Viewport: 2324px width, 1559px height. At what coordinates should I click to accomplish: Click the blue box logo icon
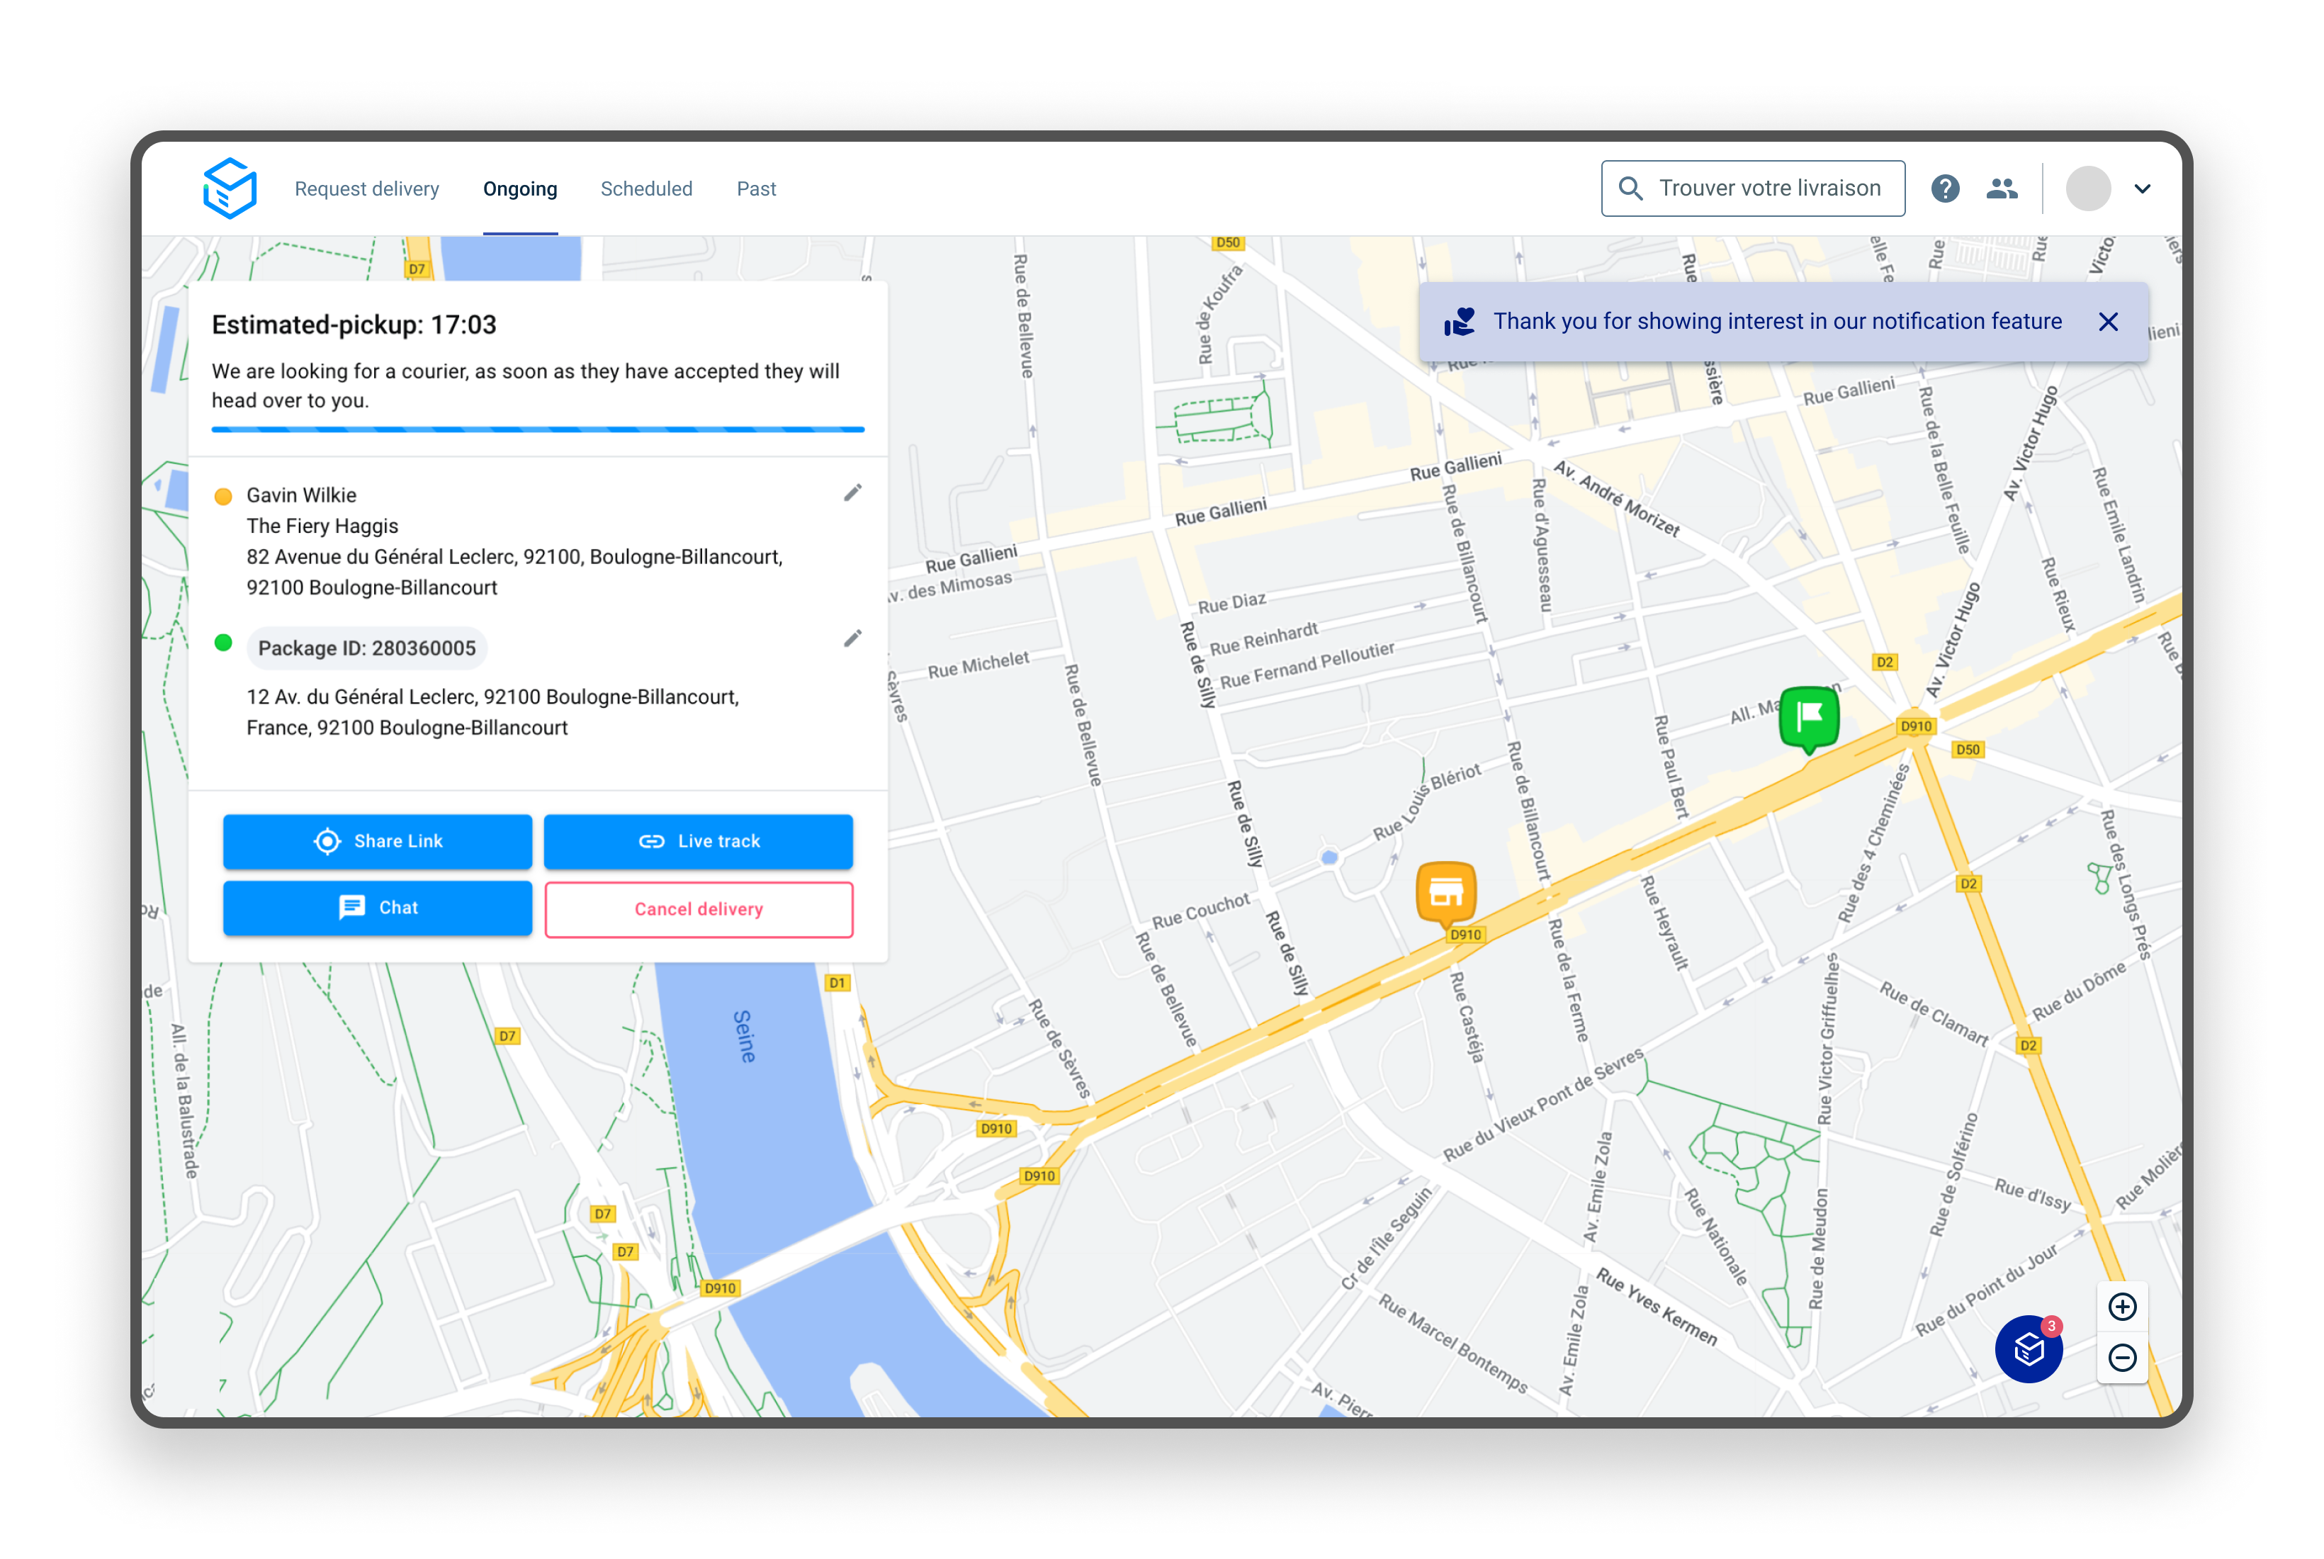pos(230,188)
